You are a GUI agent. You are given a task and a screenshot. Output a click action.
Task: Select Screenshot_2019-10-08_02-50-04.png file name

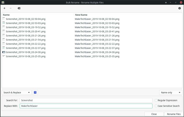[25, 19]
